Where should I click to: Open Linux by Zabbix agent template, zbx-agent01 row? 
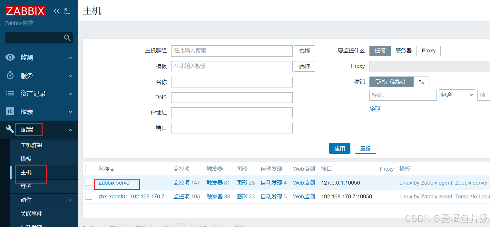pos(426,196)
